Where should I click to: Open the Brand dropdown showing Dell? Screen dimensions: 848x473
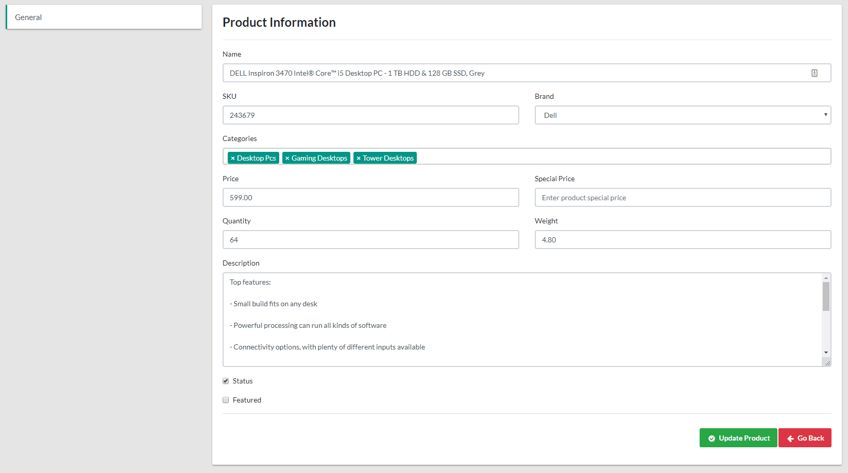683,115
